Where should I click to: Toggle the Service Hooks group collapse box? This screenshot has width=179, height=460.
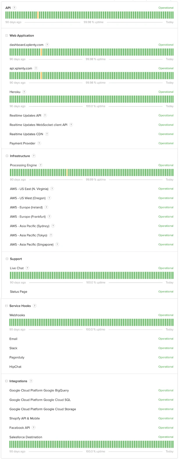pos(6,306)
